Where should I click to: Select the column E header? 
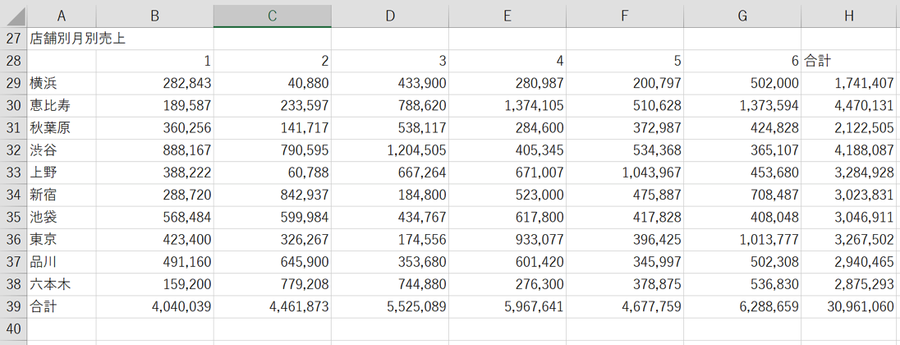507,15
